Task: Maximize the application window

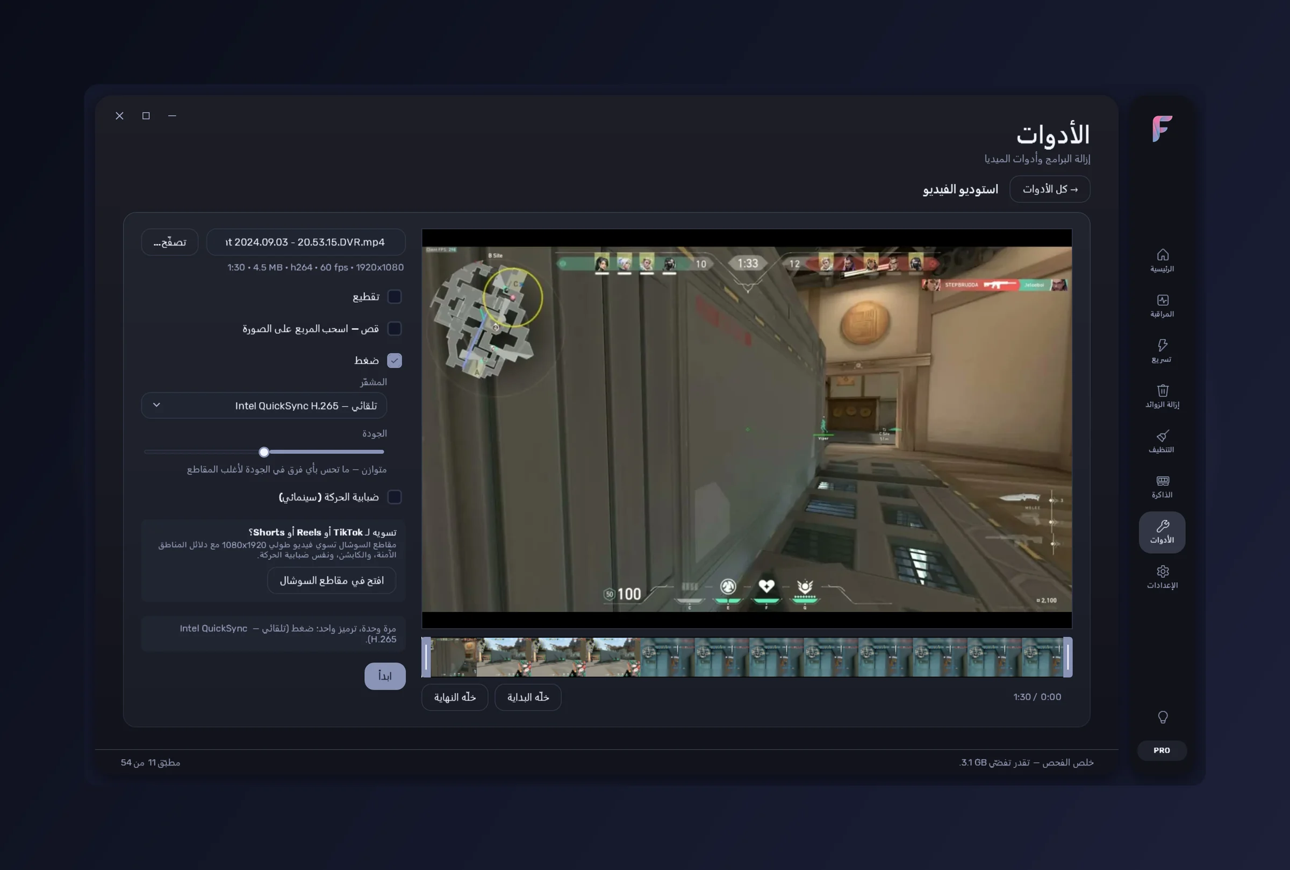Action: pyautogui.click(x=146, y=116)
